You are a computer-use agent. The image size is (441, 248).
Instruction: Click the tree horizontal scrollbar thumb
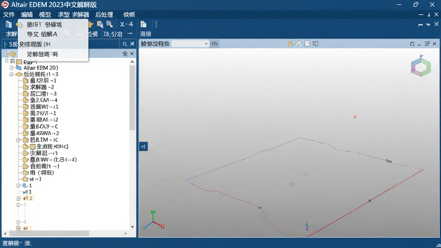[x=49, y=234]
